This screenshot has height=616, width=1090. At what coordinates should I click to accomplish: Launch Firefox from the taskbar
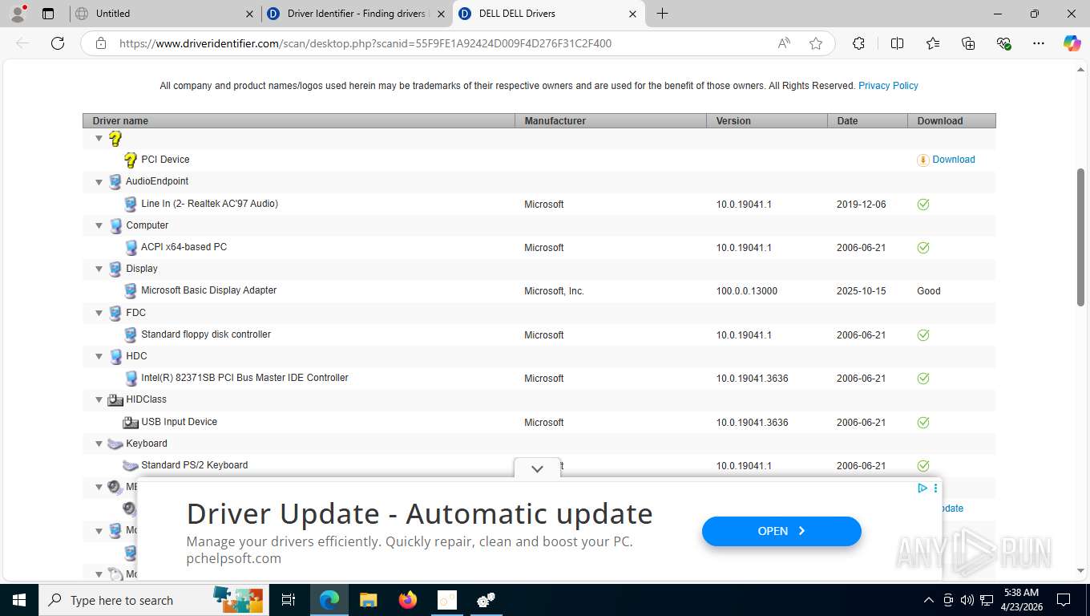(x=408, y=600)
